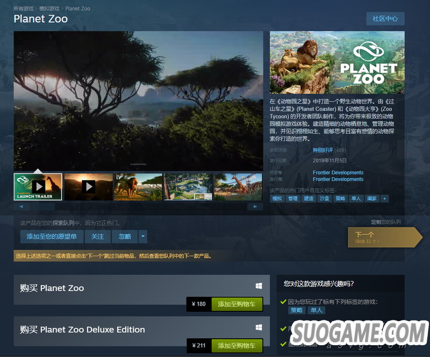Select the giraffe screenshot thumbnail
The height and width of the screenshot is (357, 430).
238,187
